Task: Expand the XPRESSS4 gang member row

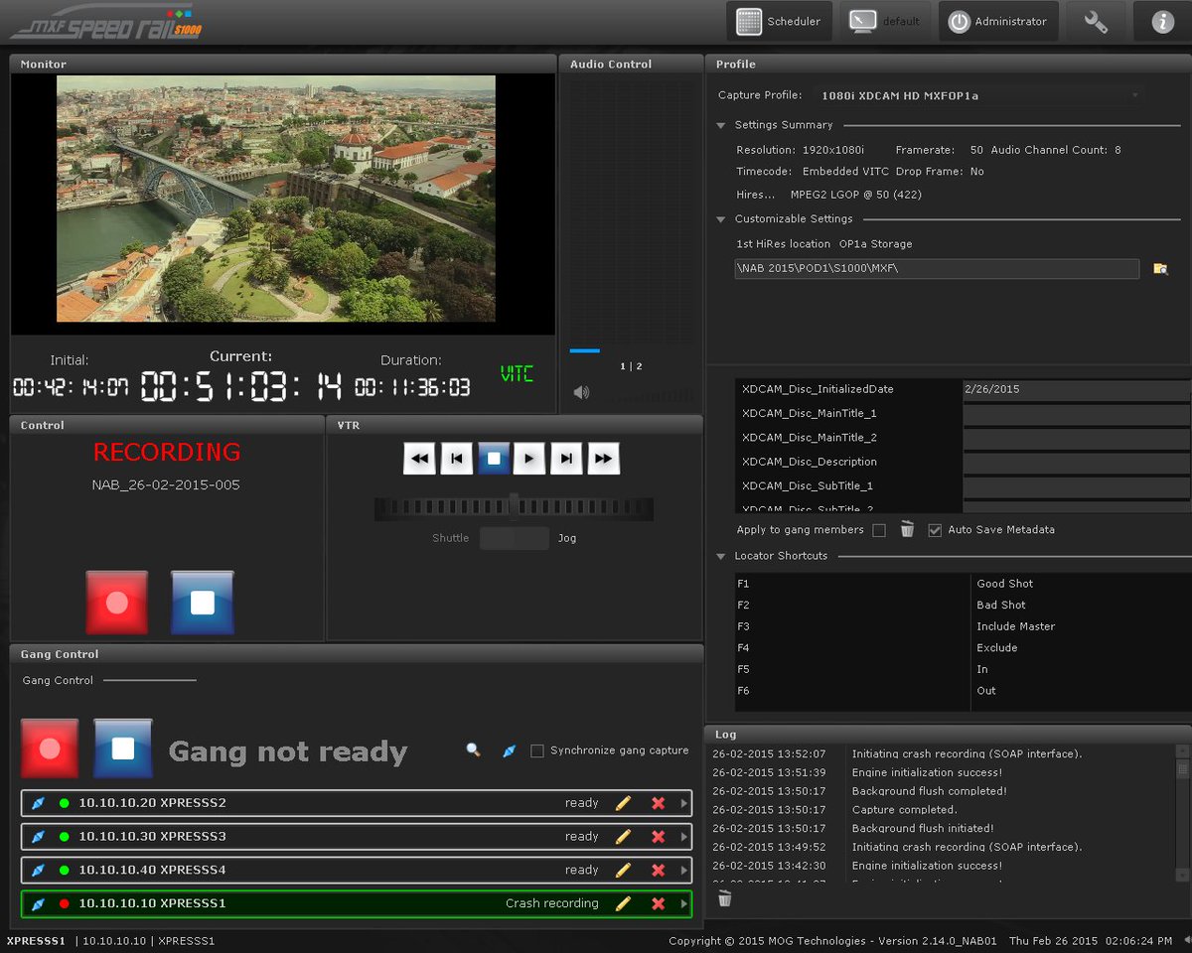Action: [x=683, y=871]
